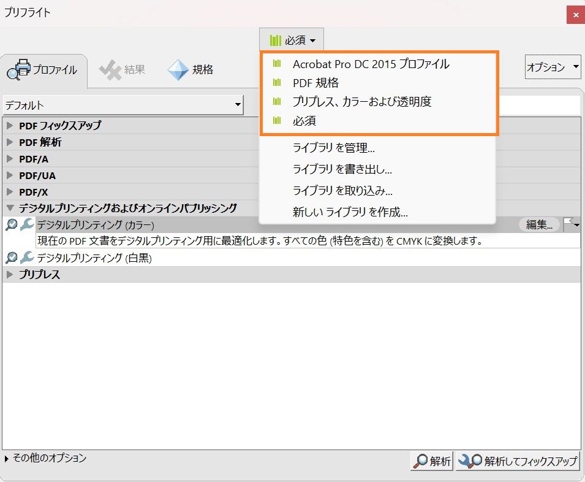
Task: Click the 編集... button
Action: tap(539, 224)
